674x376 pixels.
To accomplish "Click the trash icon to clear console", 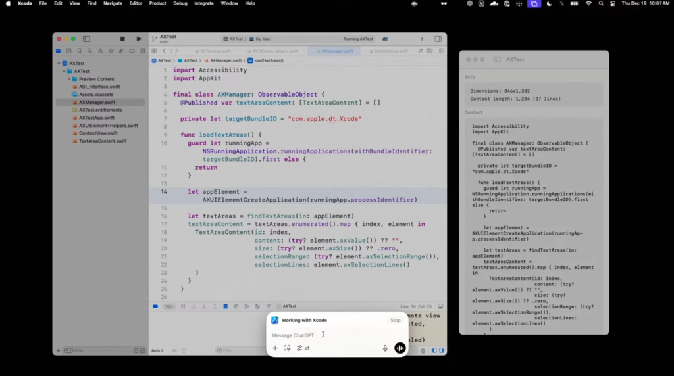I will (x=423, y=350).
